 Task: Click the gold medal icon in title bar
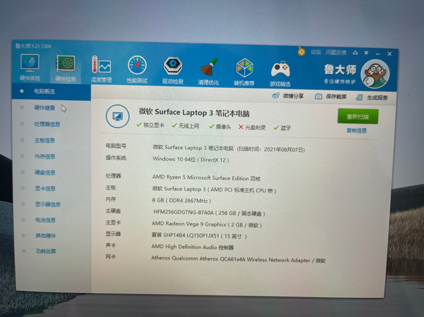point(301,51)
